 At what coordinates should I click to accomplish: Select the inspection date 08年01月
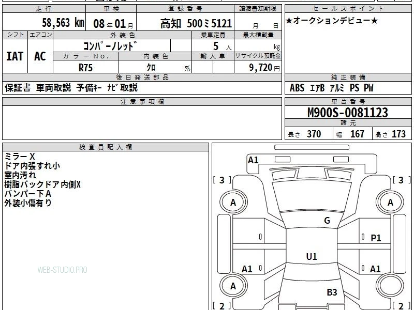(113, 24)
